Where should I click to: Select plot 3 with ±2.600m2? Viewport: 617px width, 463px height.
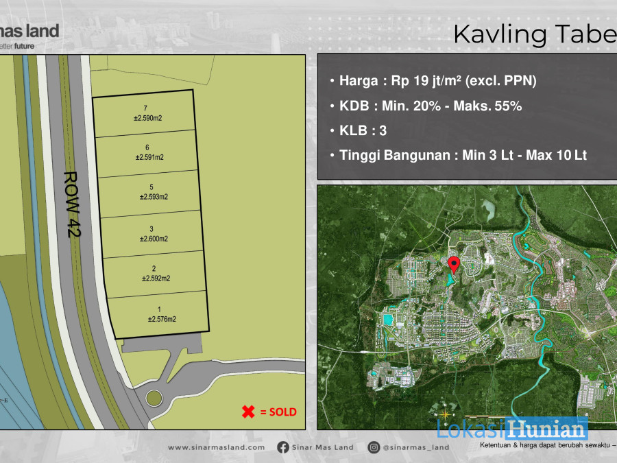point(152,234)
